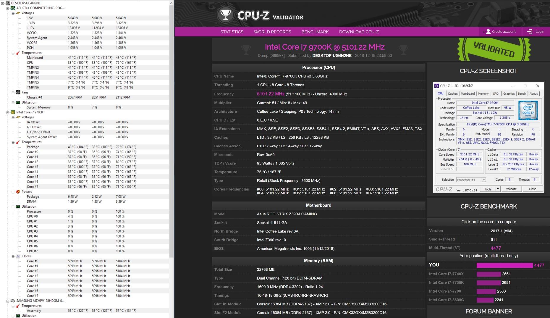Image resolution: width=550 pixels, height=318 pixels.
Task: Open the Graphics tab in CPU-Z
Action: (509, 93)
